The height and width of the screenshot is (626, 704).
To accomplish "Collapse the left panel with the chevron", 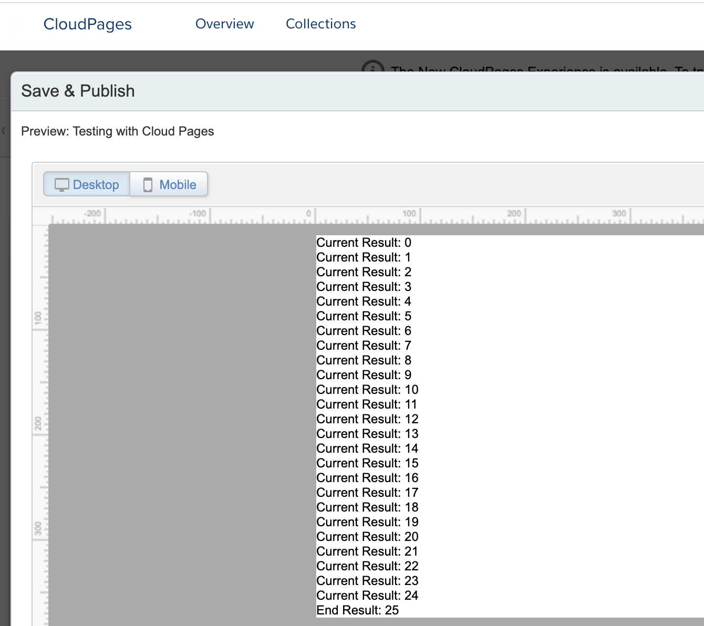I will [x=4, y=131].
